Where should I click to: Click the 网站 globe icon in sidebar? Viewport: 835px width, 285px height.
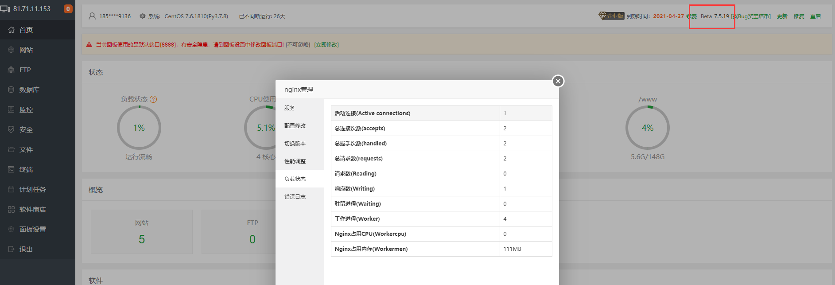[11, 50]
